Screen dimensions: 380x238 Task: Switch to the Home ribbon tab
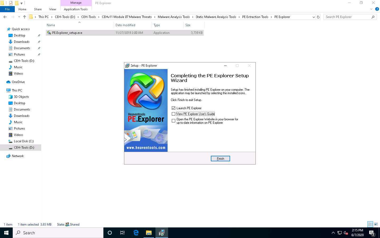pos(22,9)
